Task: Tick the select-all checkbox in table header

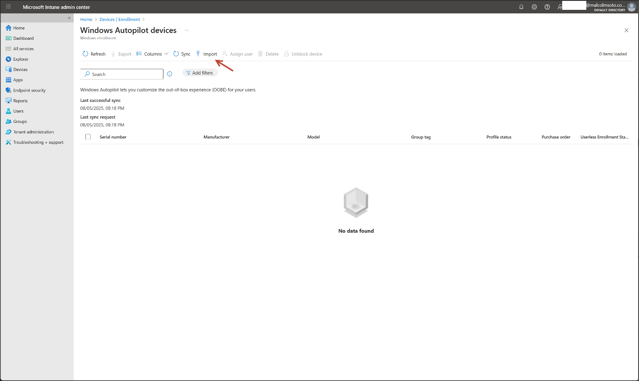Action: (x=88, y=137)
